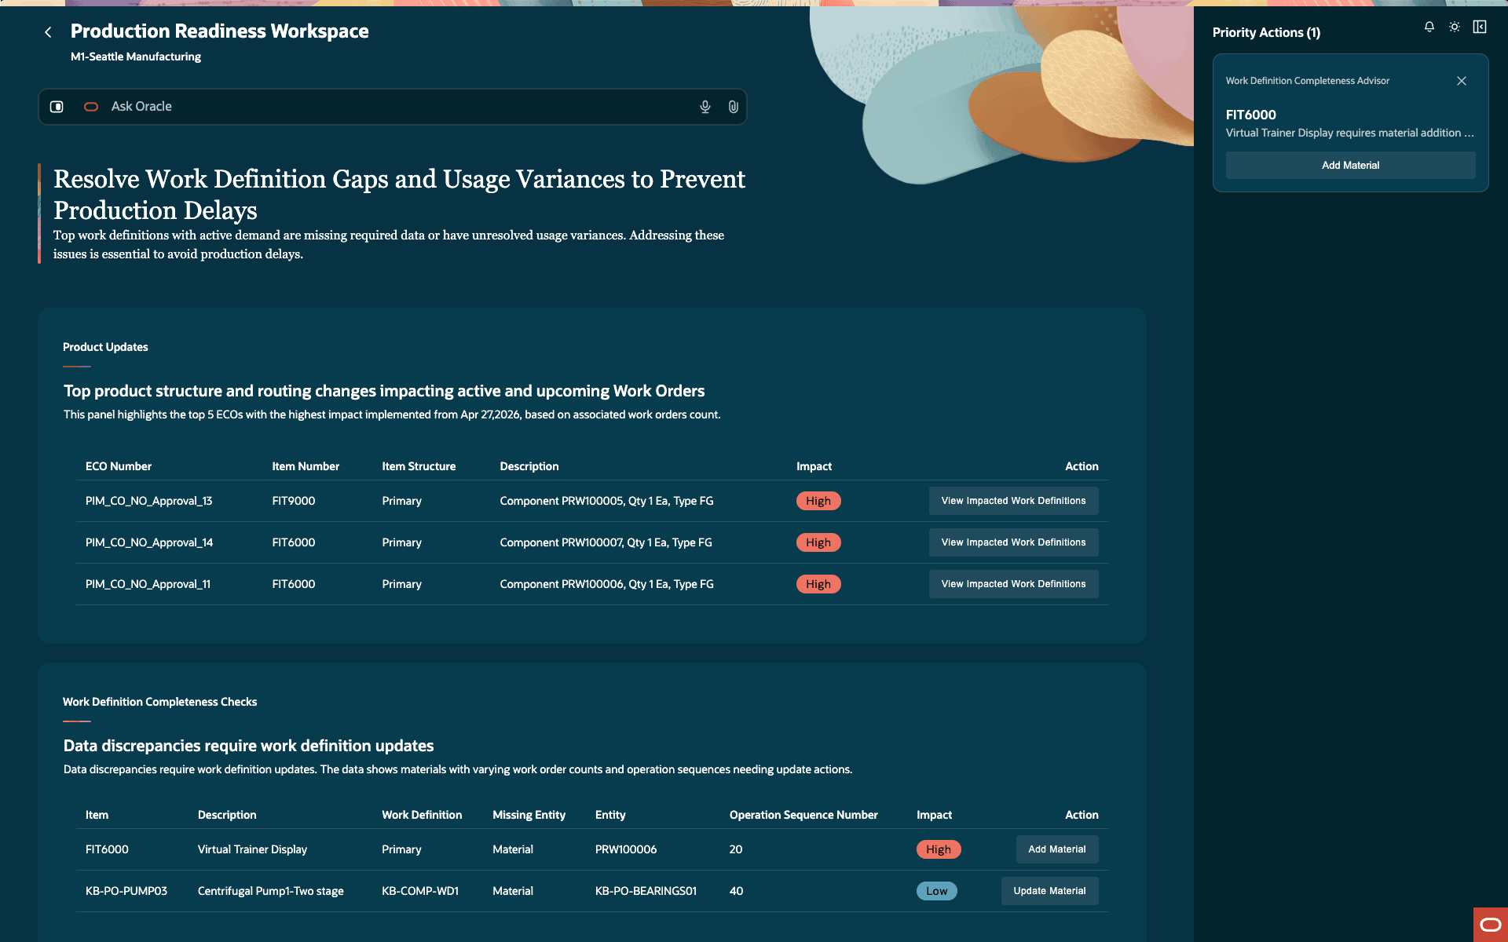Screen dimensions: 1508x942
Task: View Impacted Work Definitions for PIM_CO_NO_Approval_11
Action: coord(1013,584)
